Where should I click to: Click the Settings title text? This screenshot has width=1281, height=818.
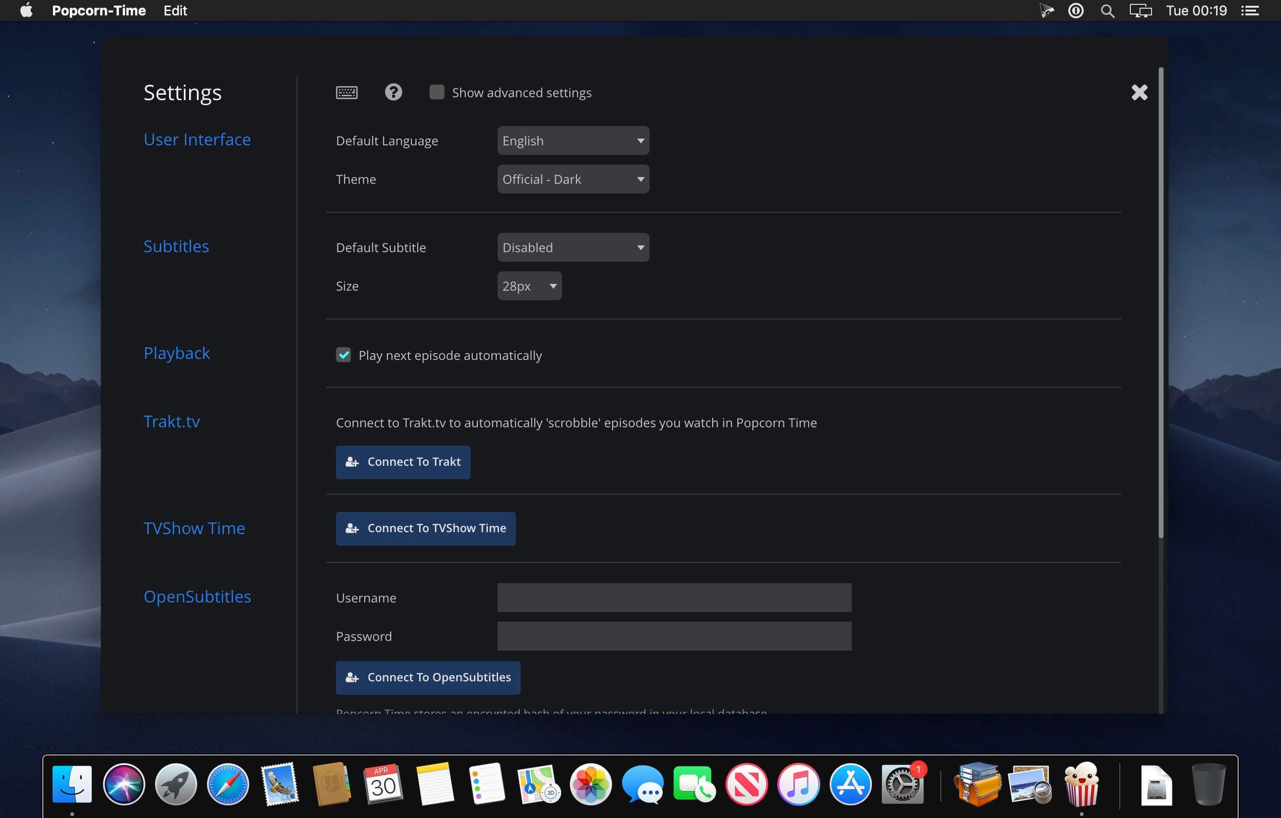(x=182, y=93)
